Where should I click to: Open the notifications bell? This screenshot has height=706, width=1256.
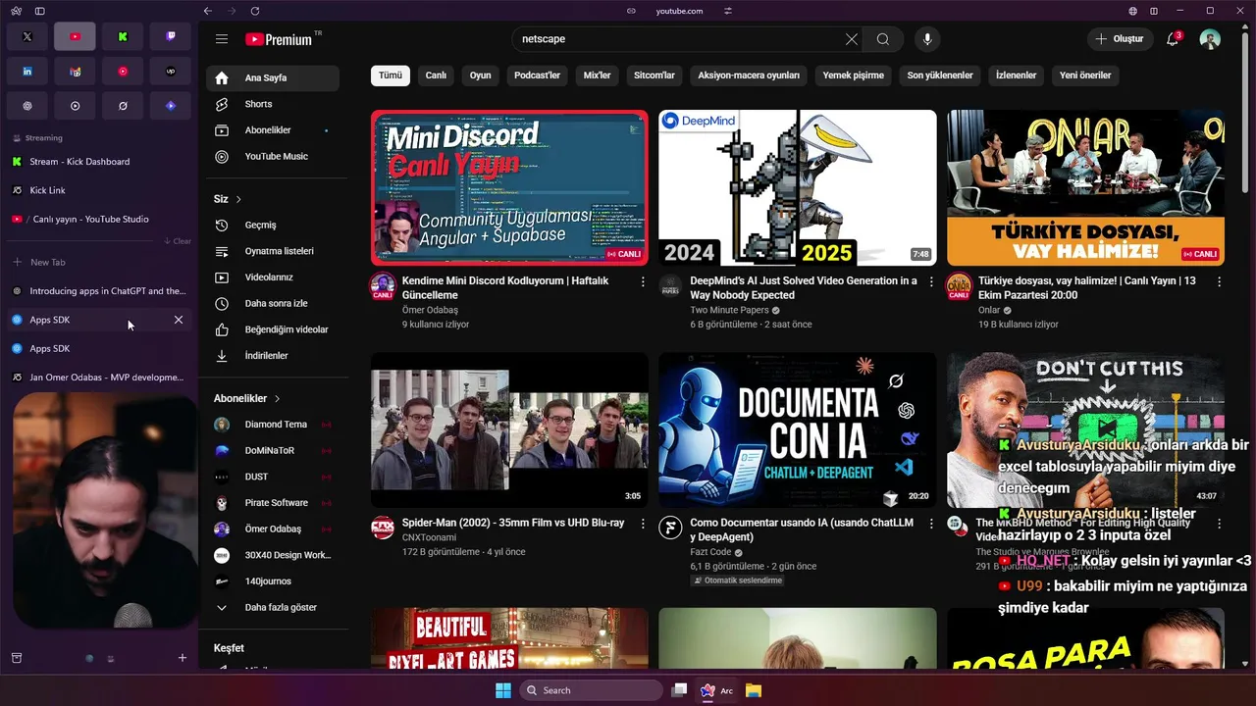click(x=1173, y=39)
